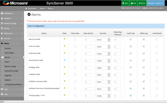Screen dimensions: 167x103
Task: Check Clear Now for Warm-up state
Action: point(75,40)
